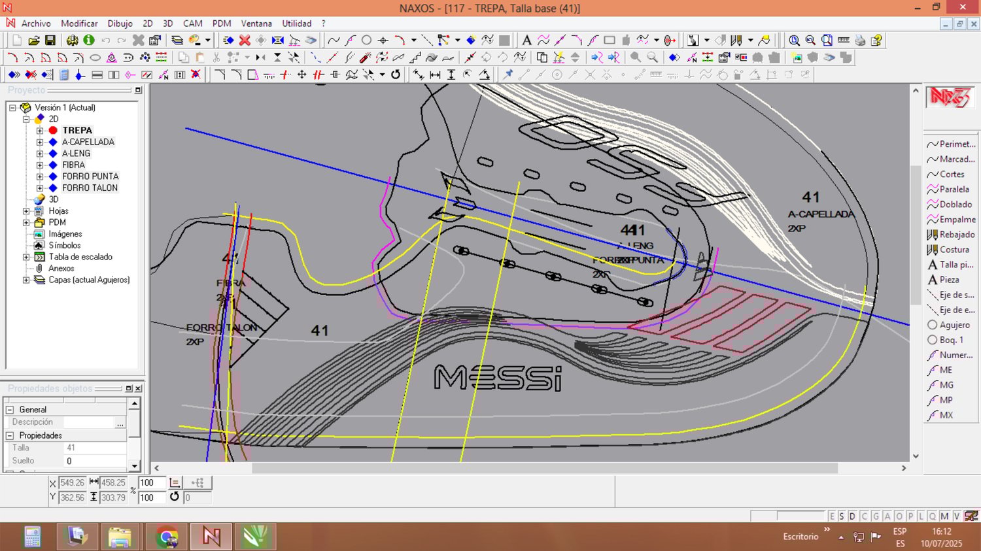Click the red X delete icon
Image resolution: width=981 pixels, height=551 pixels.
(245, 41)
